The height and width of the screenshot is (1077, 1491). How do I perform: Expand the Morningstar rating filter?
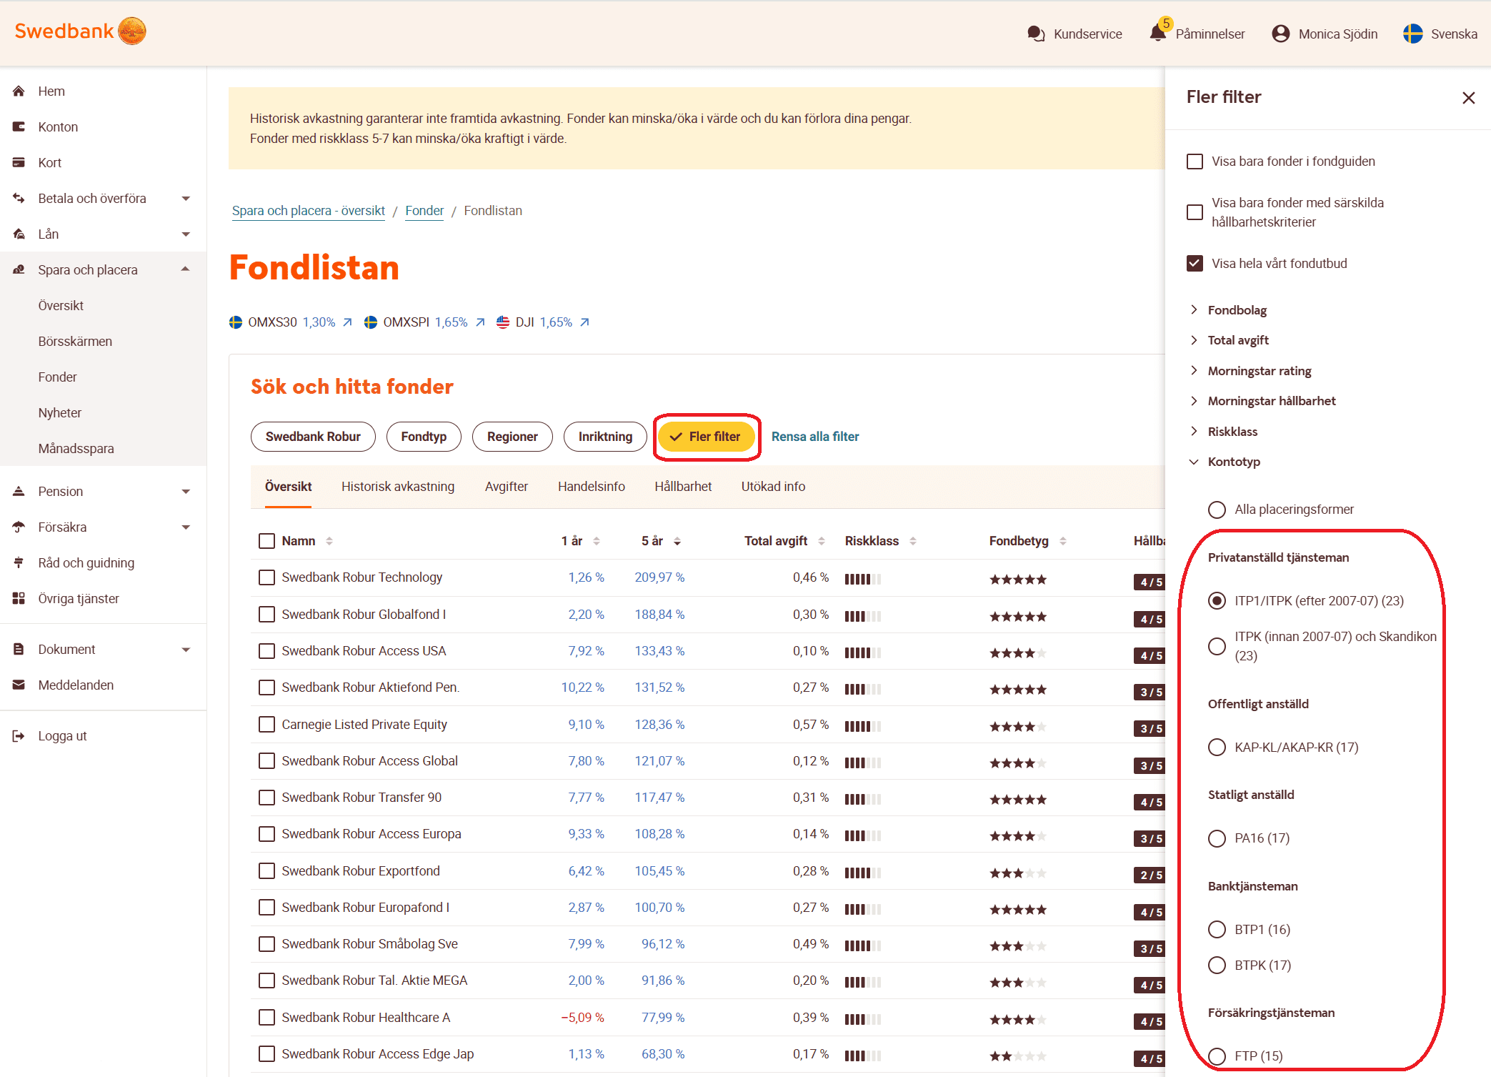tap(1259, 371)
